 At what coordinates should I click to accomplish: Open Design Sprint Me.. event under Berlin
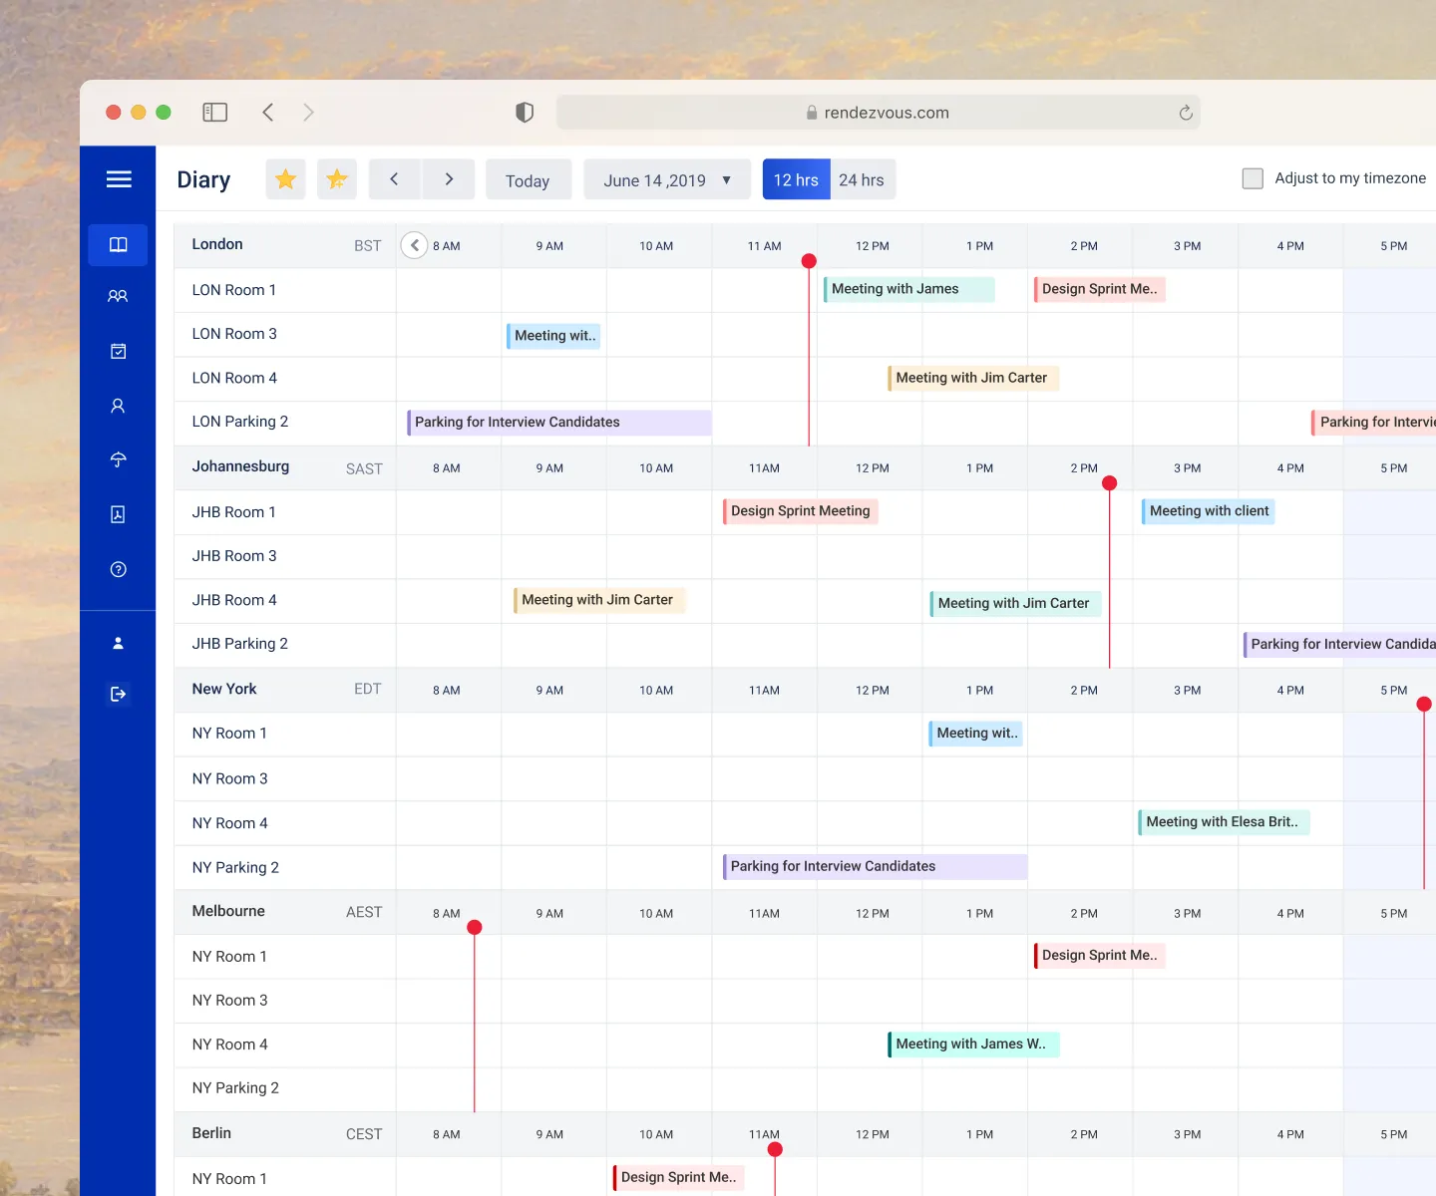click(x=679, y=1177)
